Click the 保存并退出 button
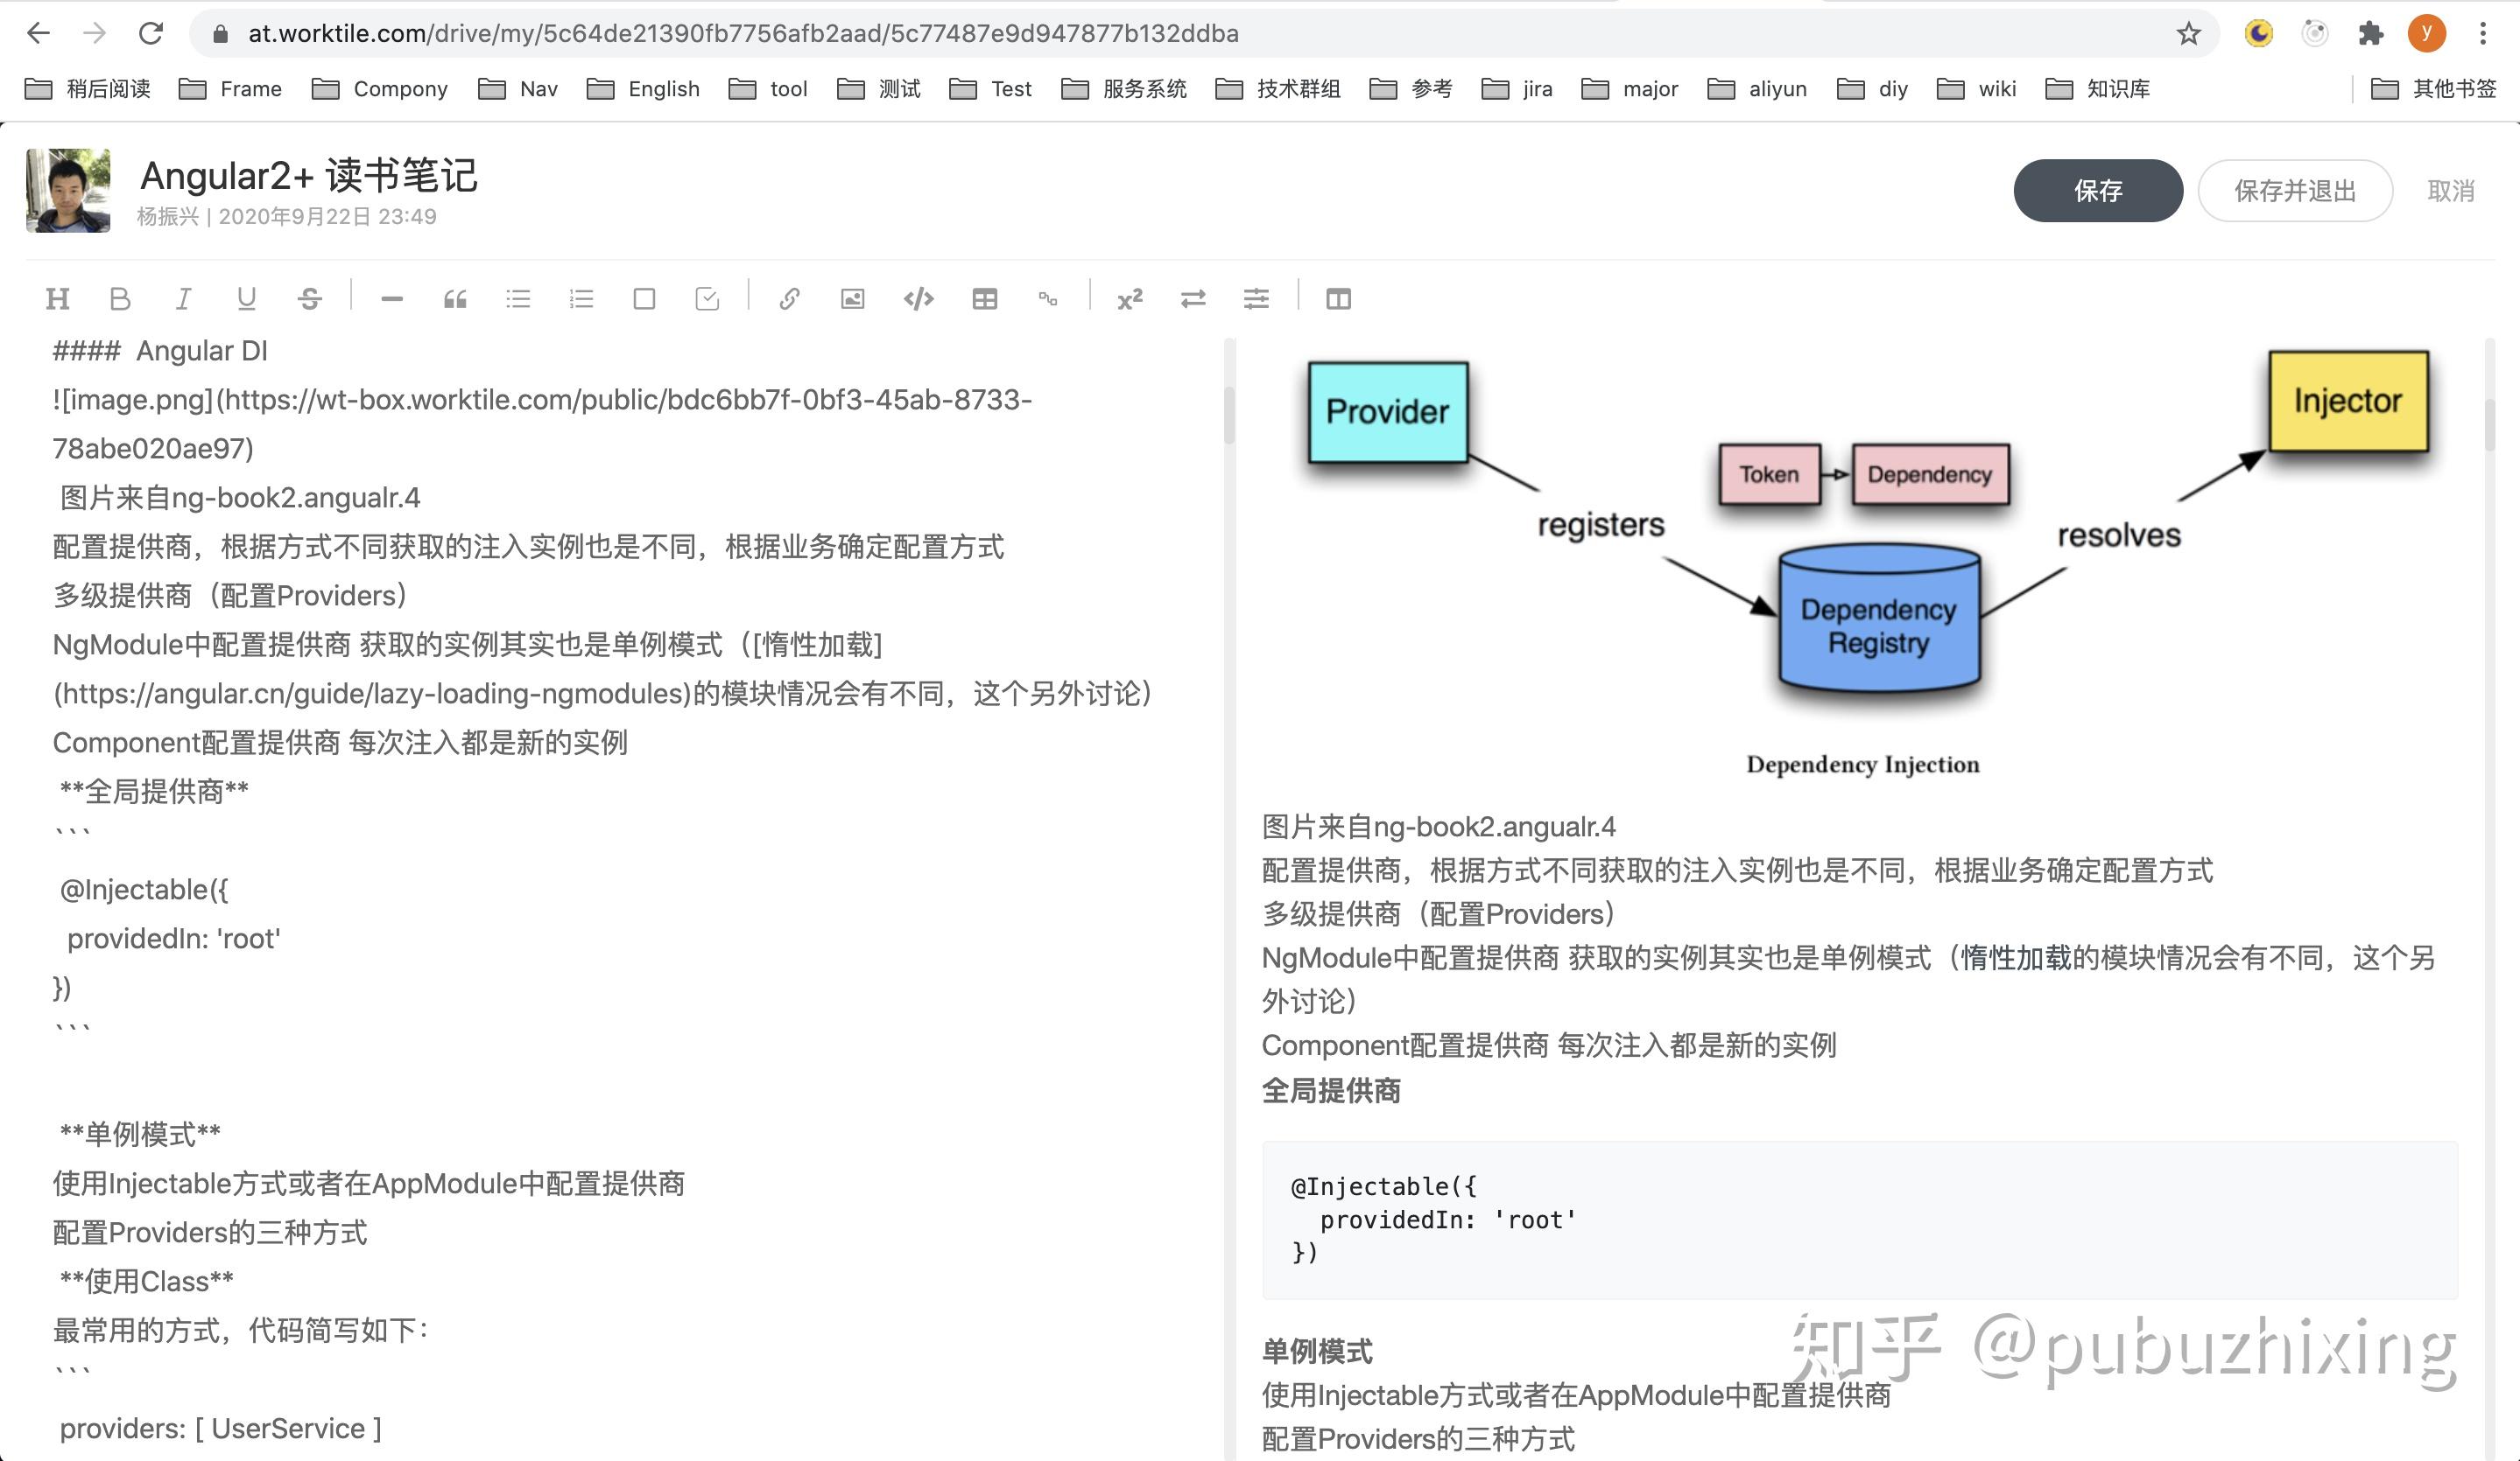 point(2294,191)
